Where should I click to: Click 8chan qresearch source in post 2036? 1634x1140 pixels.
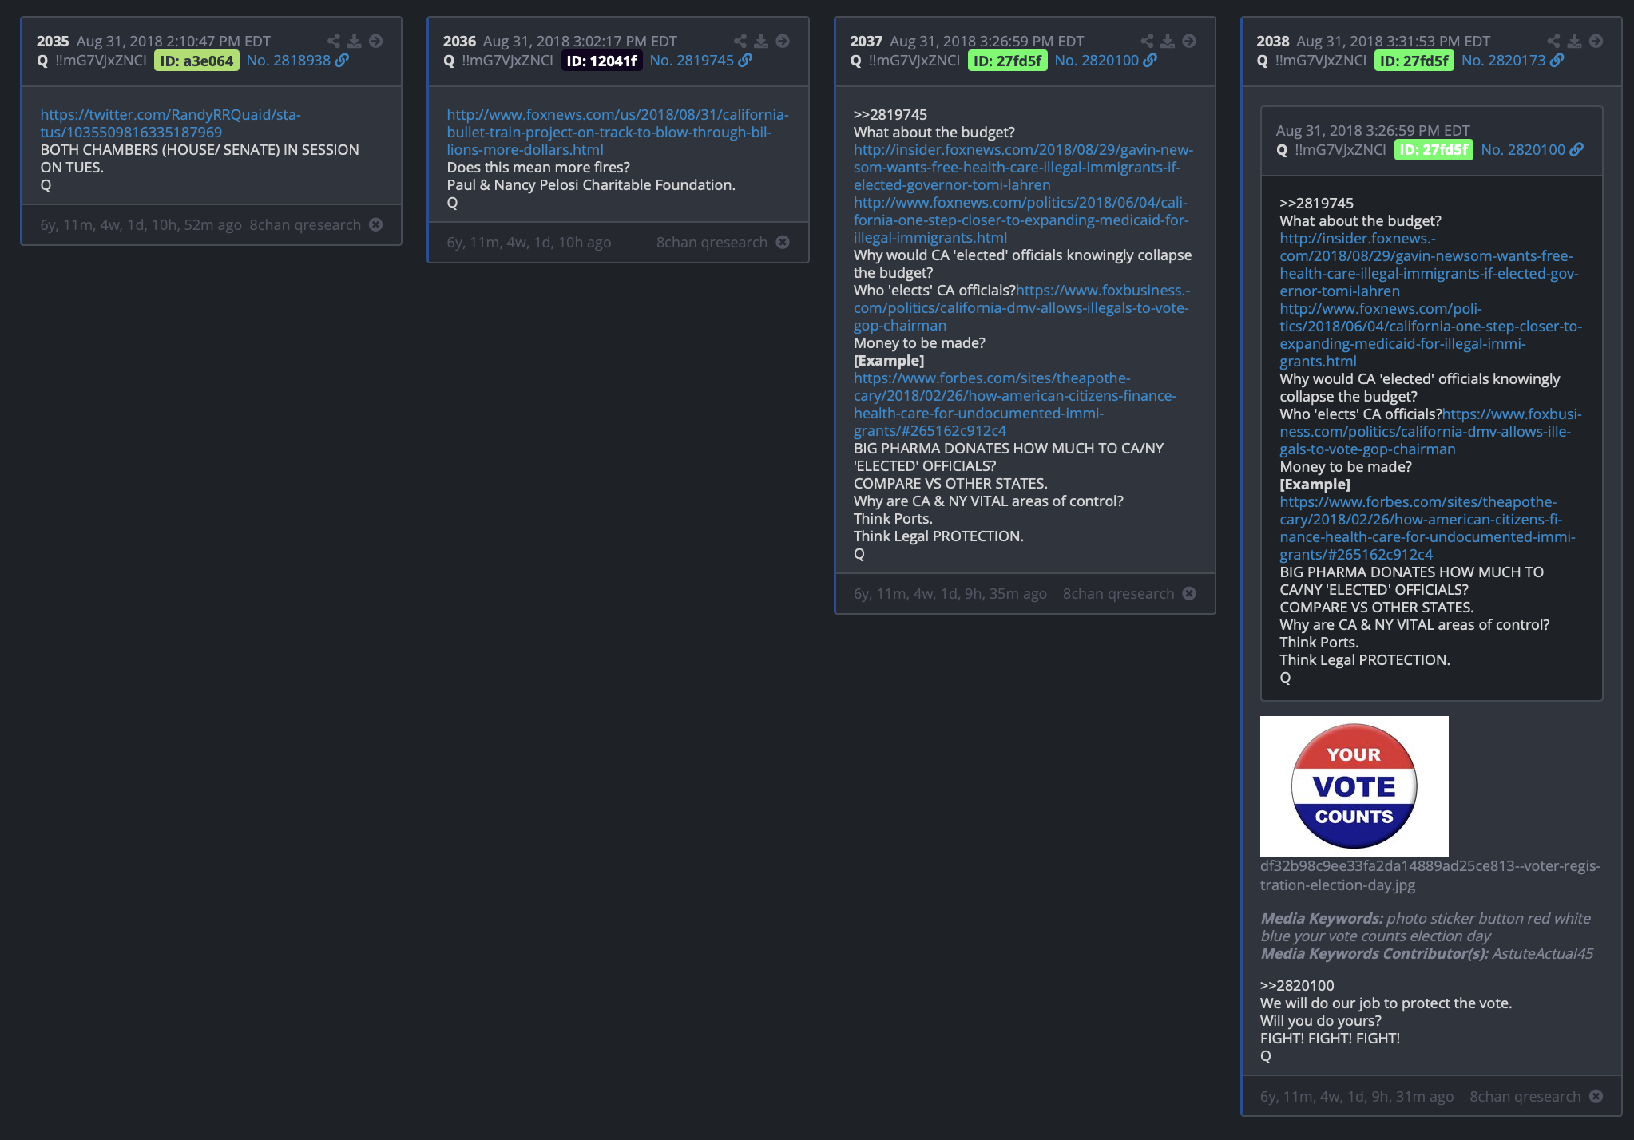712,242
